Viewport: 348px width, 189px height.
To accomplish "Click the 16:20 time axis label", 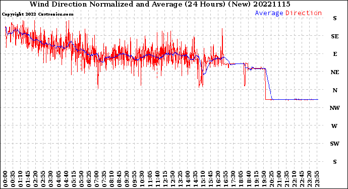I will pyautogui.click(x=218, y=179).
